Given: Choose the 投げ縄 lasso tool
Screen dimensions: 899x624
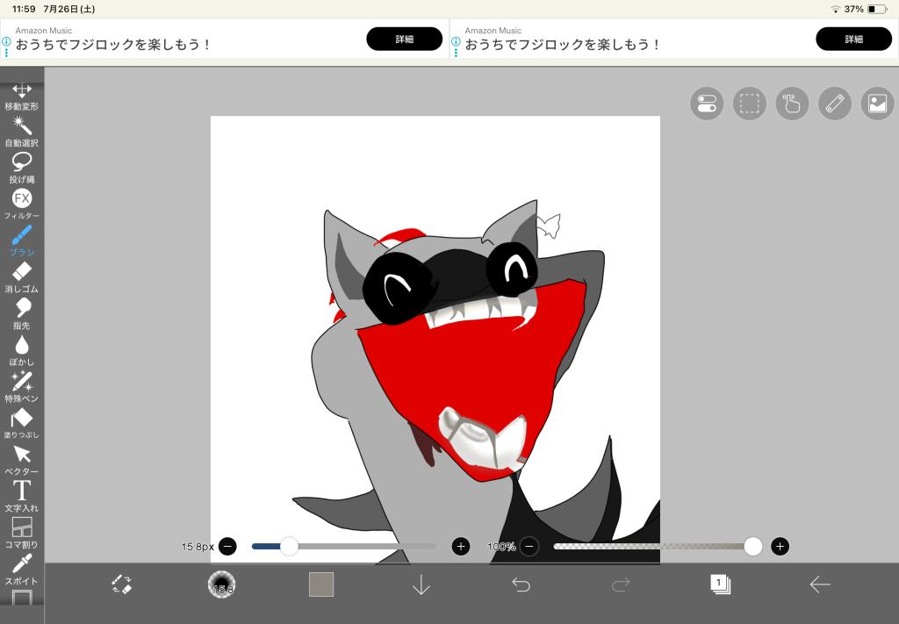Looking at the screenshot, I should click(22, 167).
